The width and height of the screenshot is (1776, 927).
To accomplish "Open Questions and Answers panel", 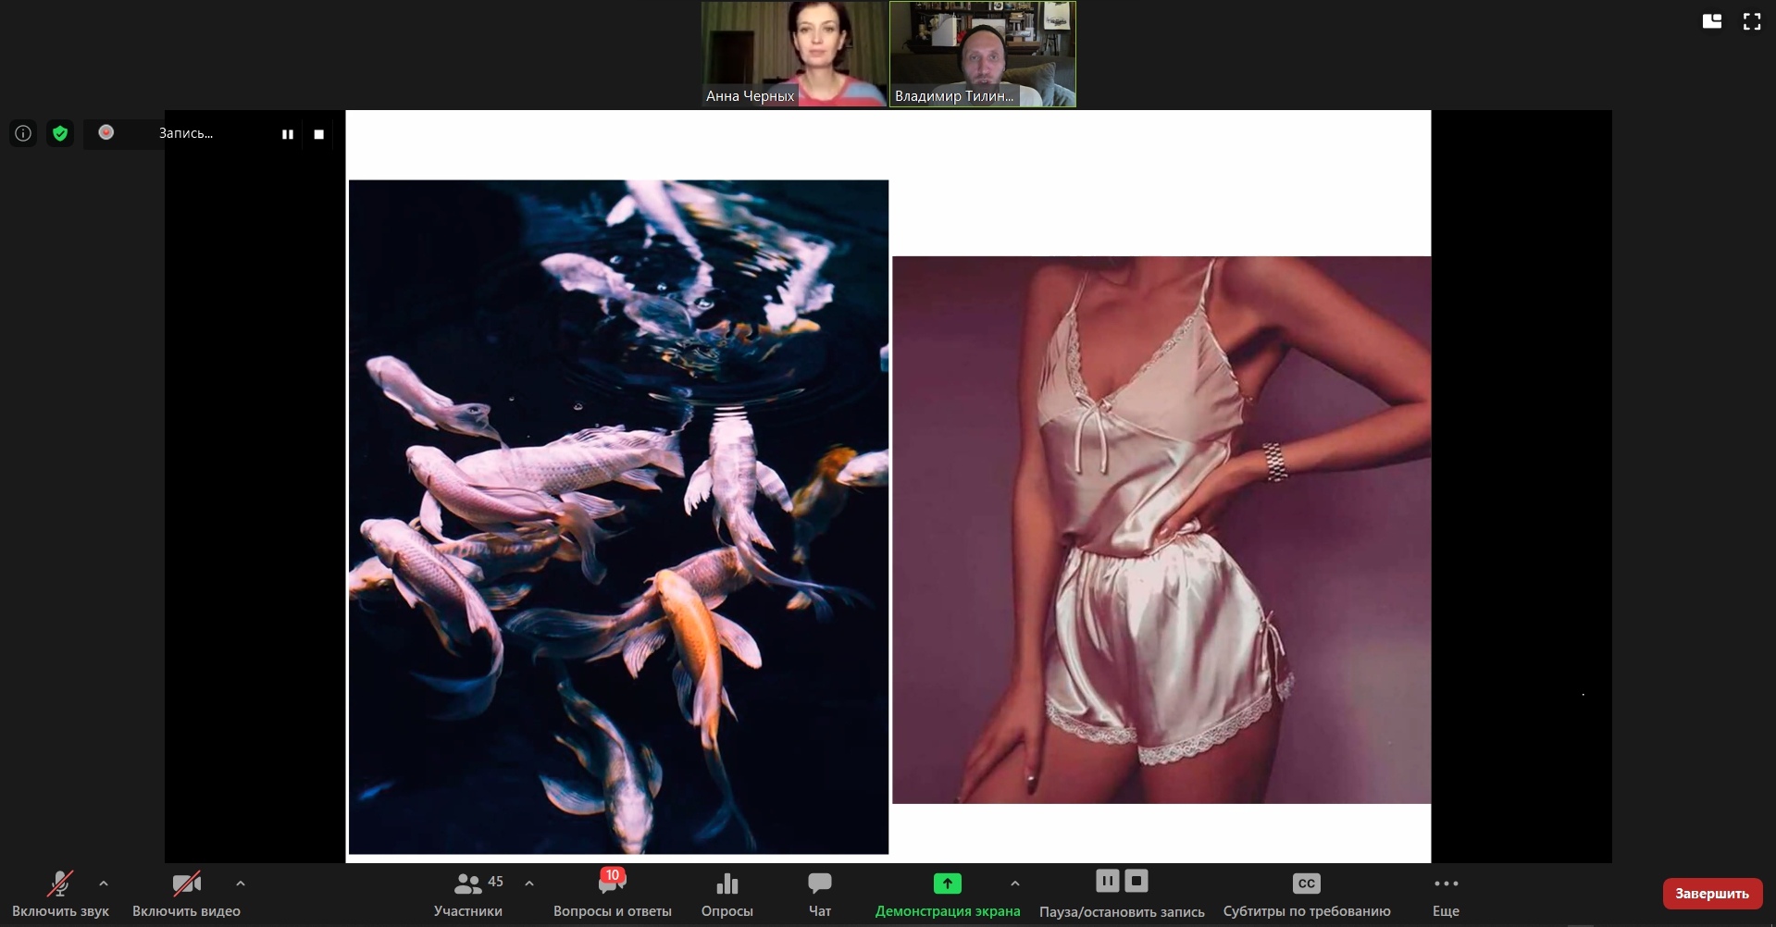I will coord(612,884).
